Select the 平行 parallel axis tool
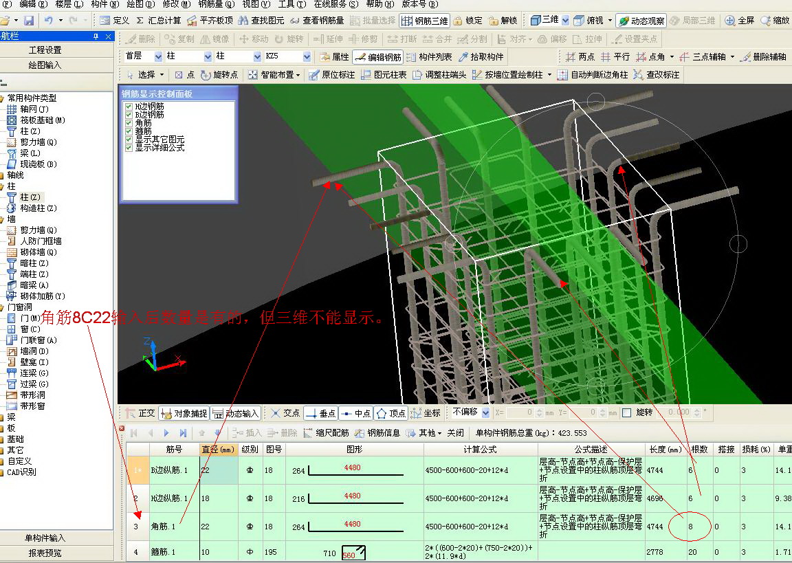 (615, 57)
